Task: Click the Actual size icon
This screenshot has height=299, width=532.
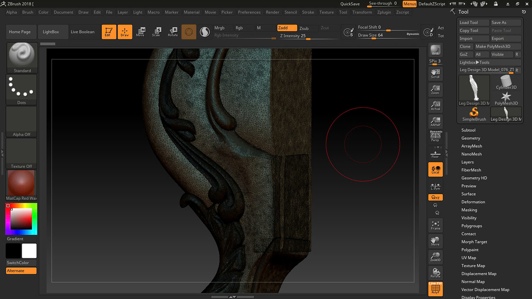Action: click(x=436, y=106)
